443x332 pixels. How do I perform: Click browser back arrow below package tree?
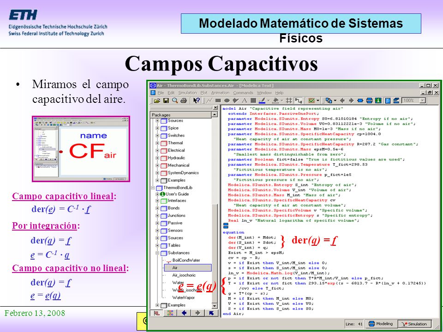184,313
